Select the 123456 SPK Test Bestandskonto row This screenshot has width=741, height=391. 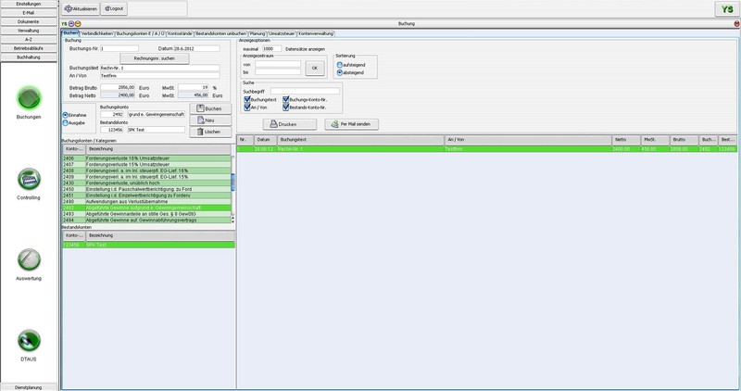(x=148, y=245)
